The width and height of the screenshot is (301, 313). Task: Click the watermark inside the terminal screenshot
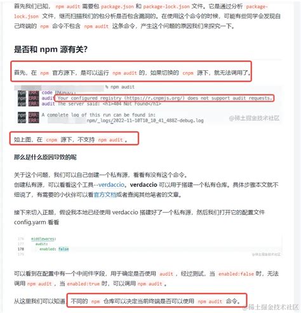[x=254, y=118]
